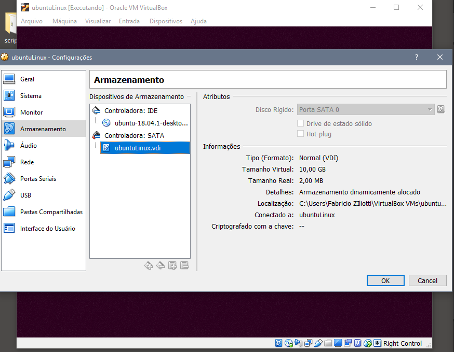
Task: Click the Normal (VDI) format value
Action: click(318, 158)
